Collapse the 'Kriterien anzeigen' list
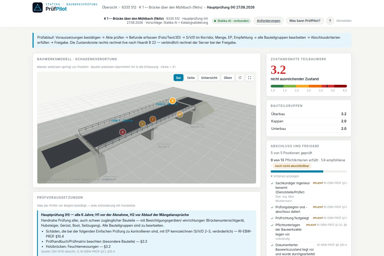The image size is (384, 256). click(x=285, y=176)
